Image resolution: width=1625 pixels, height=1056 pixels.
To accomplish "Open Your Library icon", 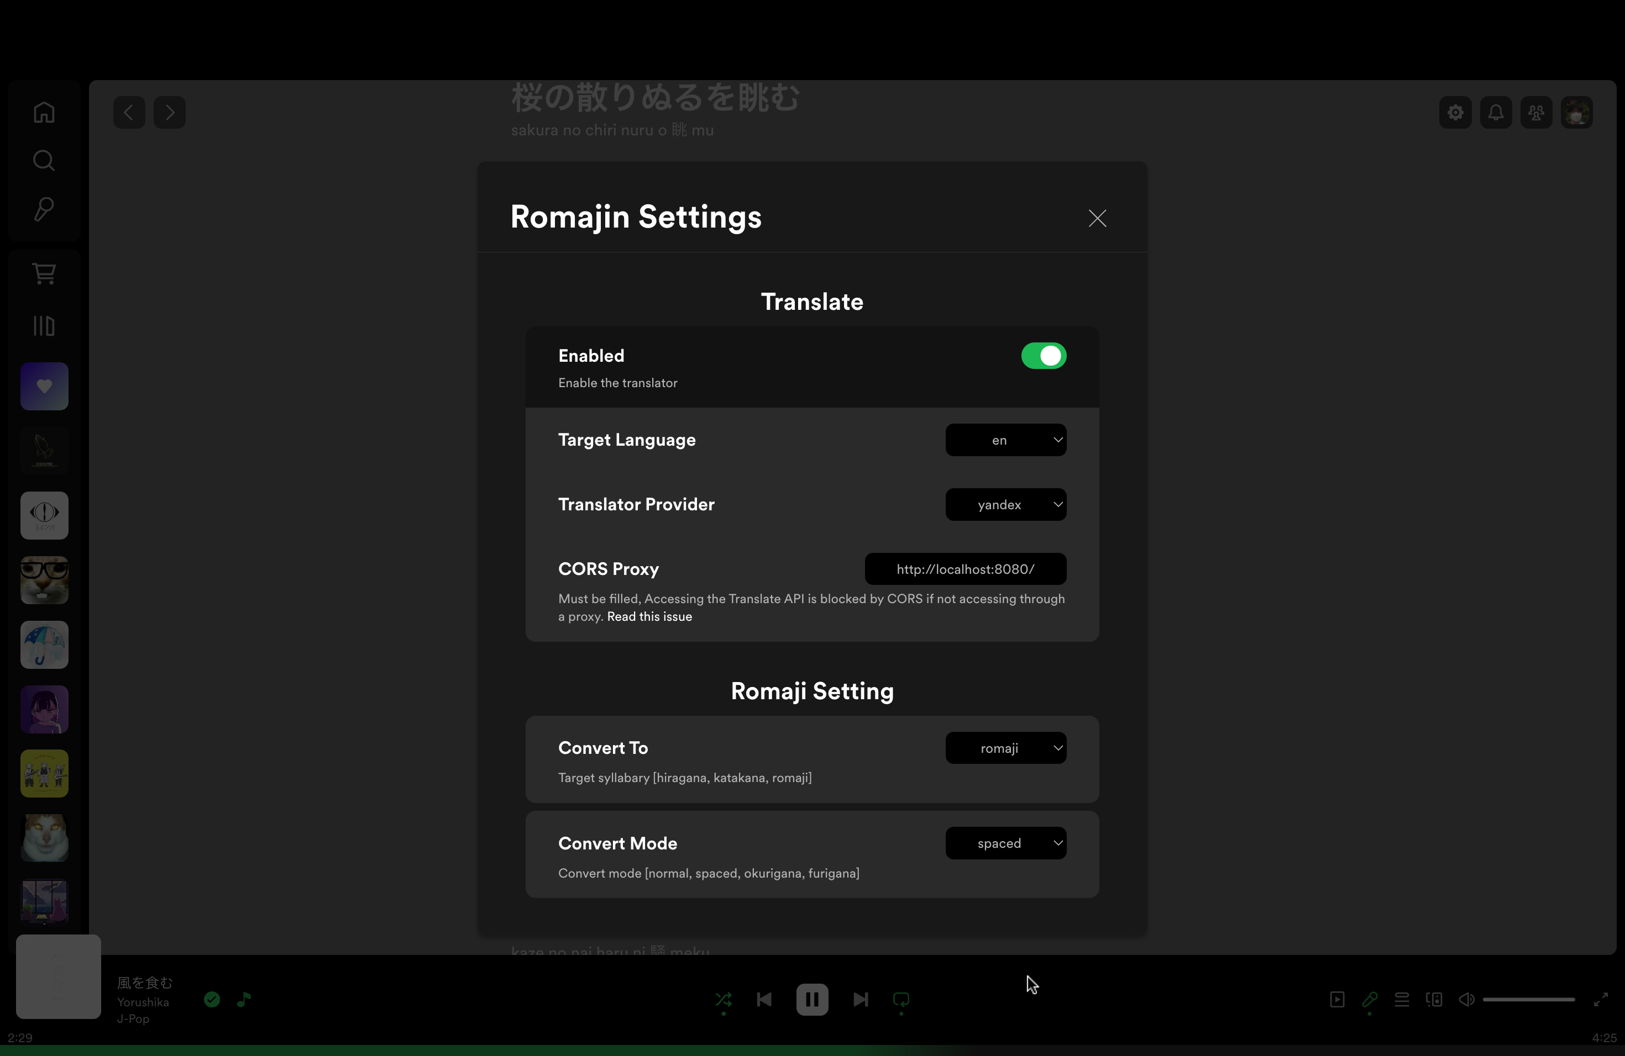I will [x=44, y=325].
